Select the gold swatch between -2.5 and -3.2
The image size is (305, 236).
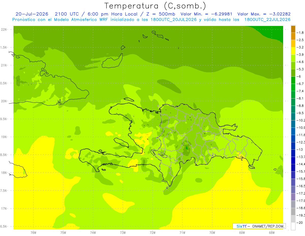[x=293, y=44]
